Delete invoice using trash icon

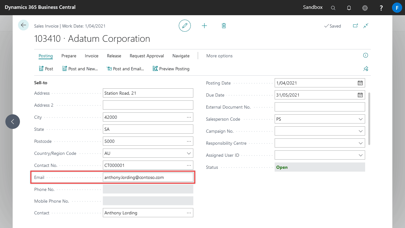224,26
